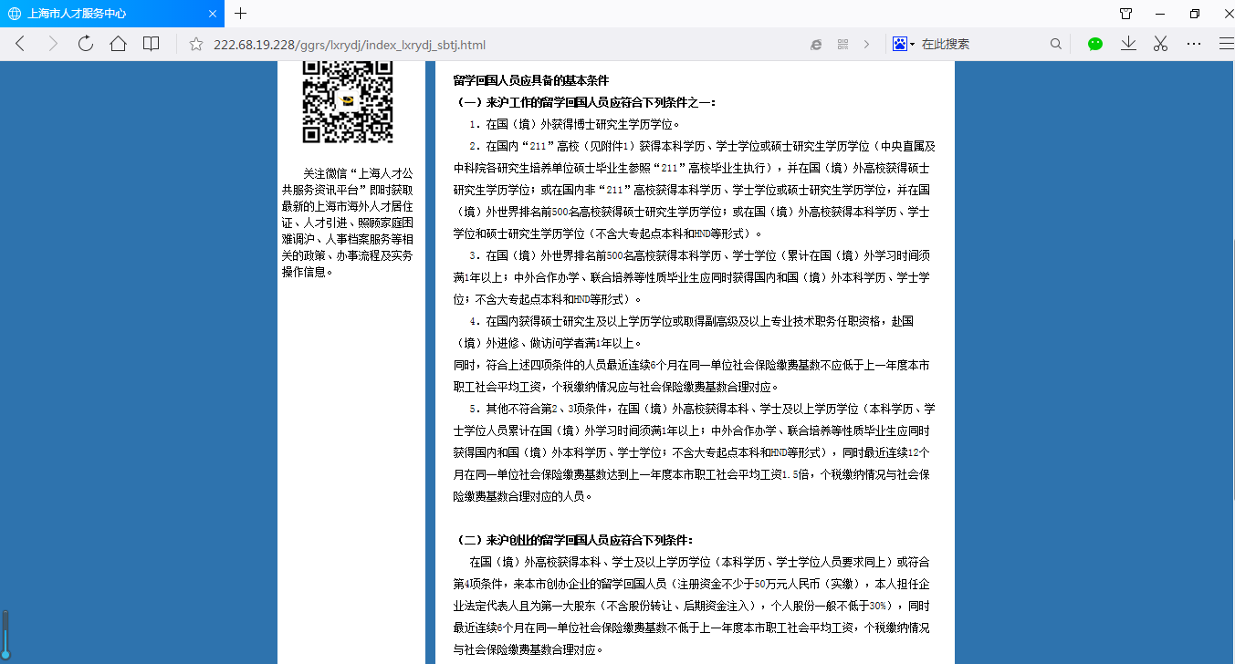The width and height of the screenshot is (1235, 664).
Task: Click the bottom-left thermometer widget icon
Action: coord(5,634)
